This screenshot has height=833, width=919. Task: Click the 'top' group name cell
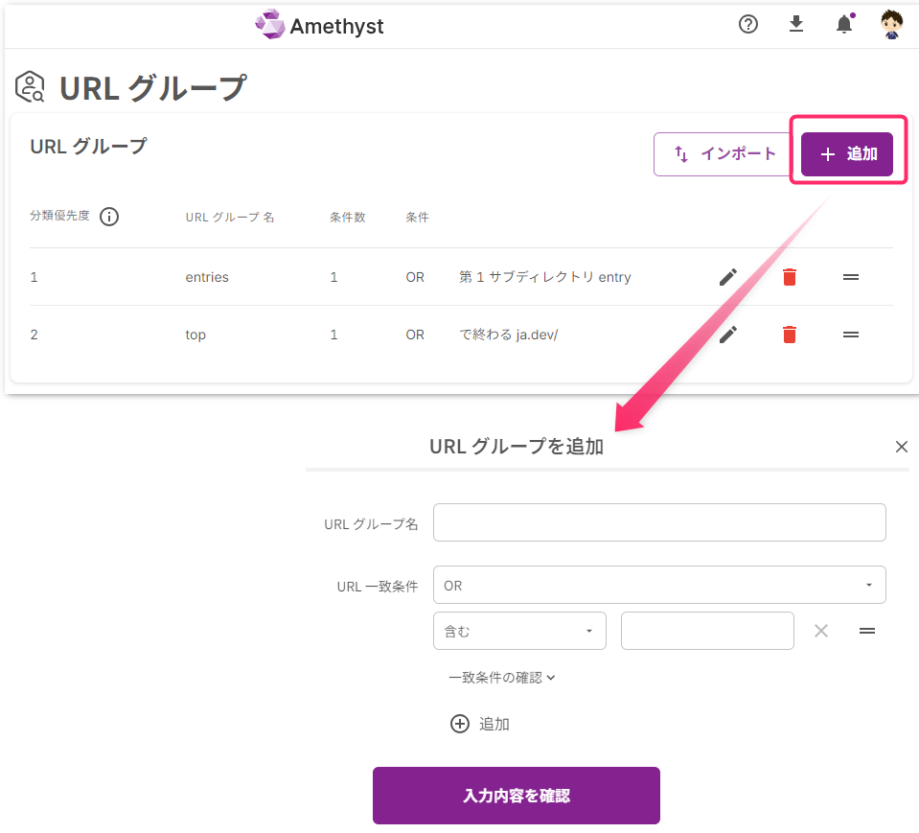[x=195, y=335]
